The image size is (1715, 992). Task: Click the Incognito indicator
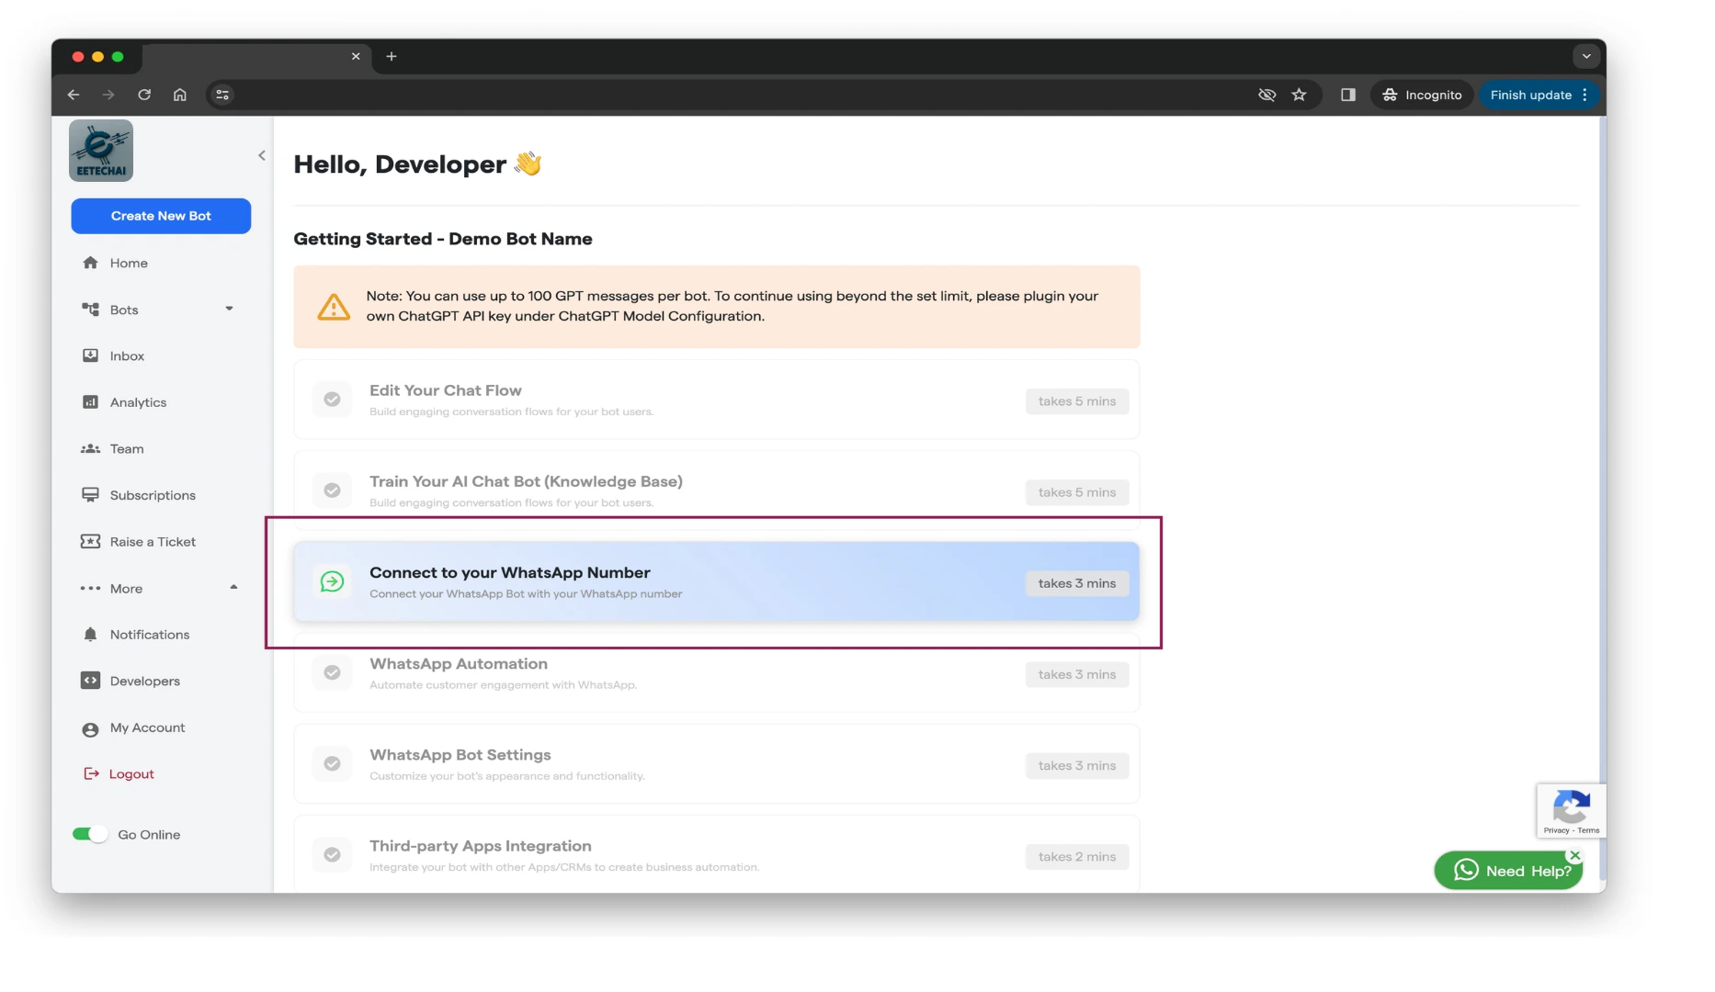(1422, 95)
